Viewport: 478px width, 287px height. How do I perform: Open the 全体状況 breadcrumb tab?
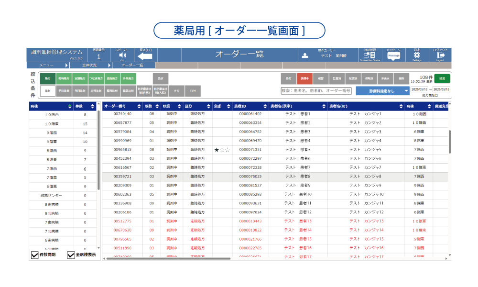tap(90, 65)
